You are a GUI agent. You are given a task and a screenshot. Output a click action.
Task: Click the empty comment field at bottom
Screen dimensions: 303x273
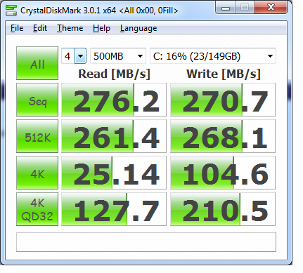[146, 242]
